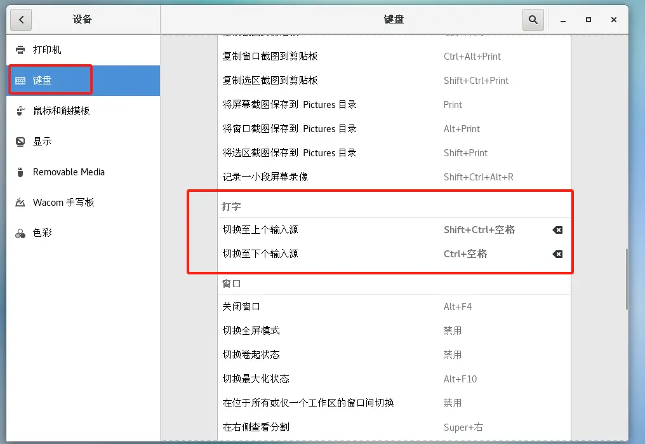Click the mouse and touchpad icon
This screenshot has height=444, width=645.
[20, 111]
